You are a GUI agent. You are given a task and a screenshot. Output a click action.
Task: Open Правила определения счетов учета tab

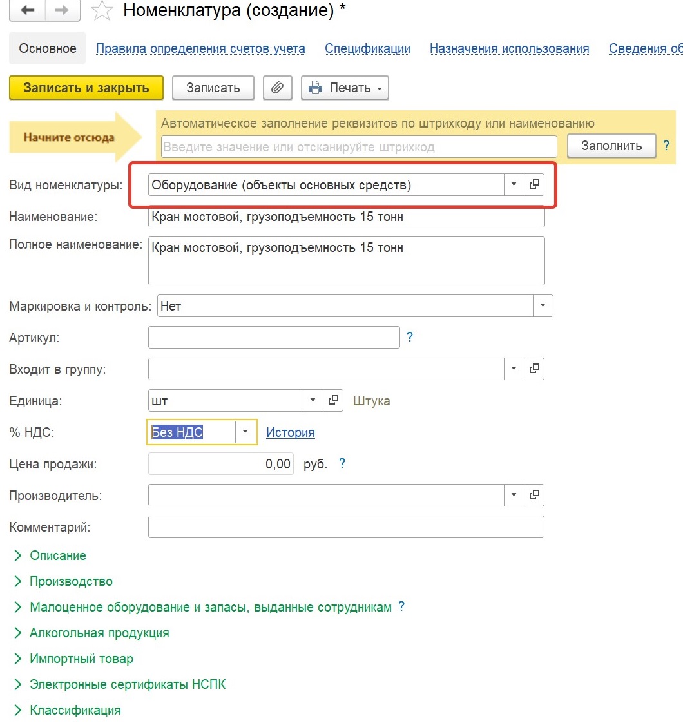200,48
